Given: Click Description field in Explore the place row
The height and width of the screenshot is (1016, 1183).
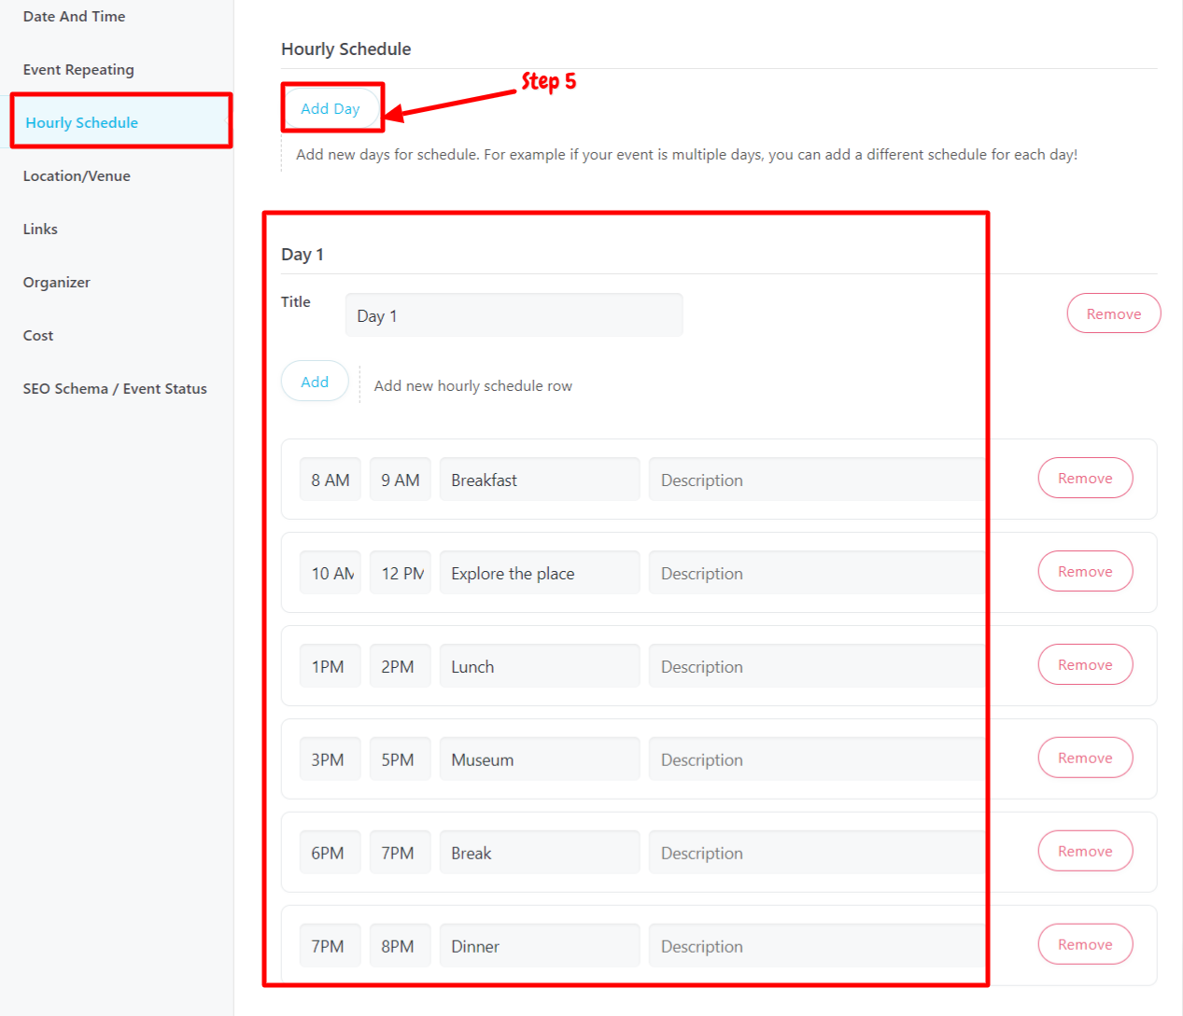Looking at the screenshot, I should [817, 573].
